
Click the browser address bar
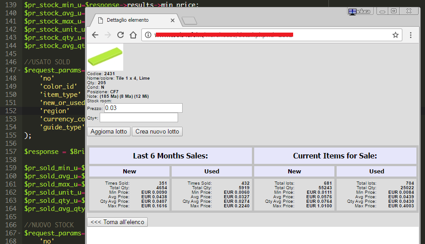pyautogui.click(x=271, y=35)
